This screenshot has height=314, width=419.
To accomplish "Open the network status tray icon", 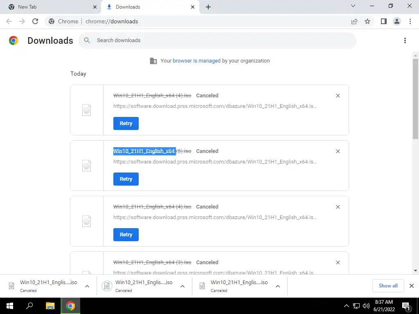I will (356, 306).
